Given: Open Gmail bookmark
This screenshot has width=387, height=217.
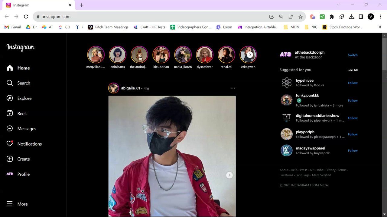Looking at the screenshot, I should pos(12,27).
